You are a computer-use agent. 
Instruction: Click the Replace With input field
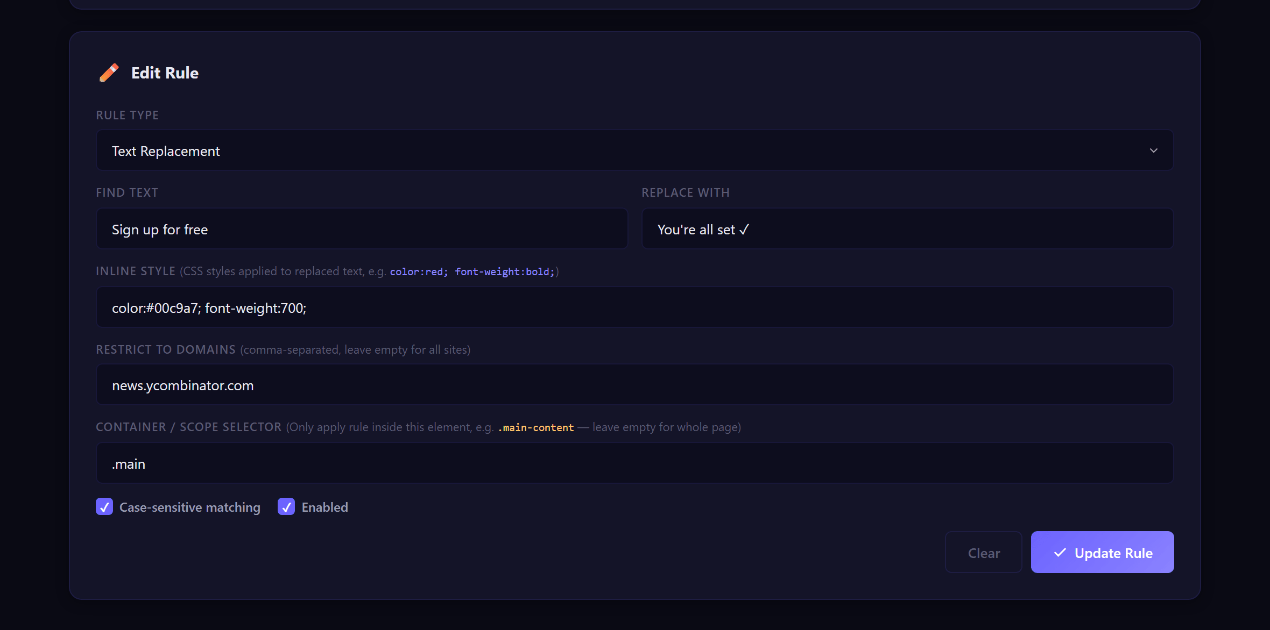[x=907, y=229]
